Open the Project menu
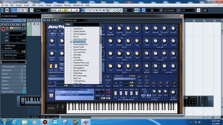 point(18,5)
